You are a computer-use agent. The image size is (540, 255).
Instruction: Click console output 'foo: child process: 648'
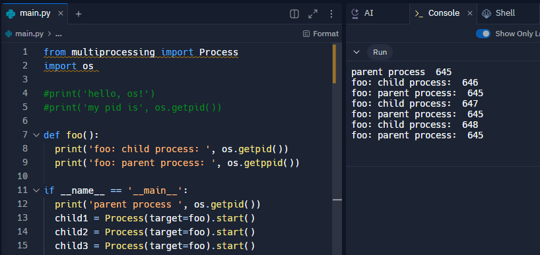415,125
